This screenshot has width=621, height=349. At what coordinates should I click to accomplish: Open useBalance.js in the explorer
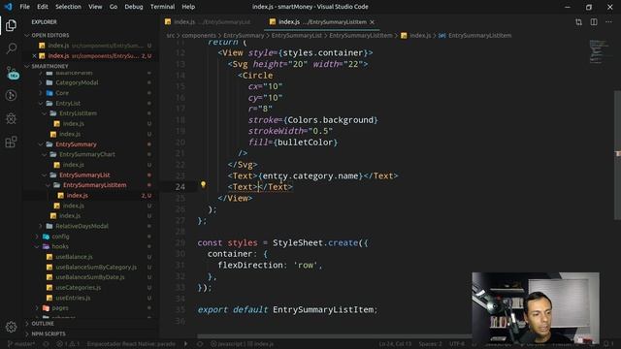coord(91,257)
